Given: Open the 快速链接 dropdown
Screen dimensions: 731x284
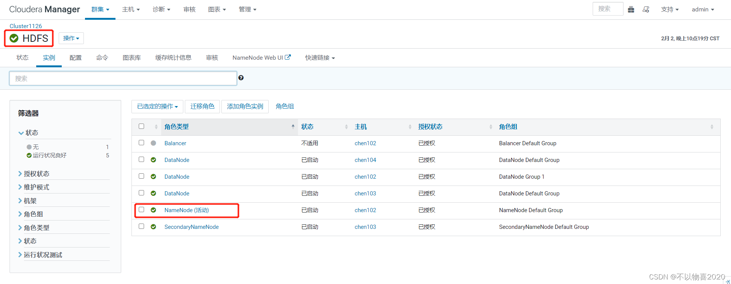Looking at the screenshot, I should (320, 58).
